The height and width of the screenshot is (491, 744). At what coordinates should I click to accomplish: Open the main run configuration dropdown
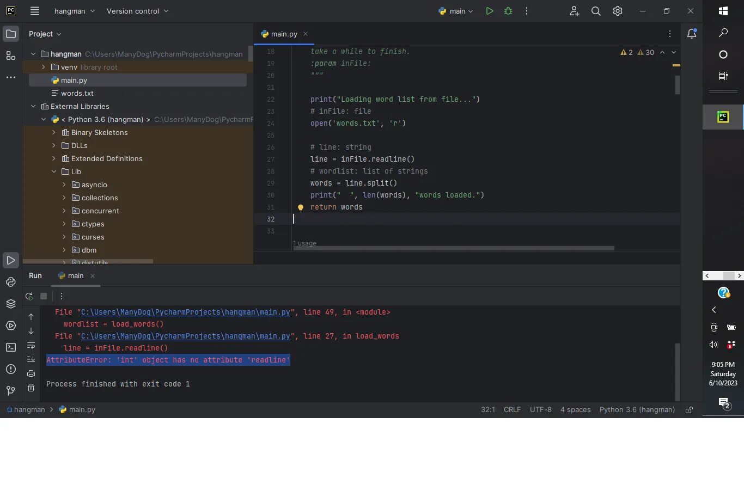tap(456, 11)
